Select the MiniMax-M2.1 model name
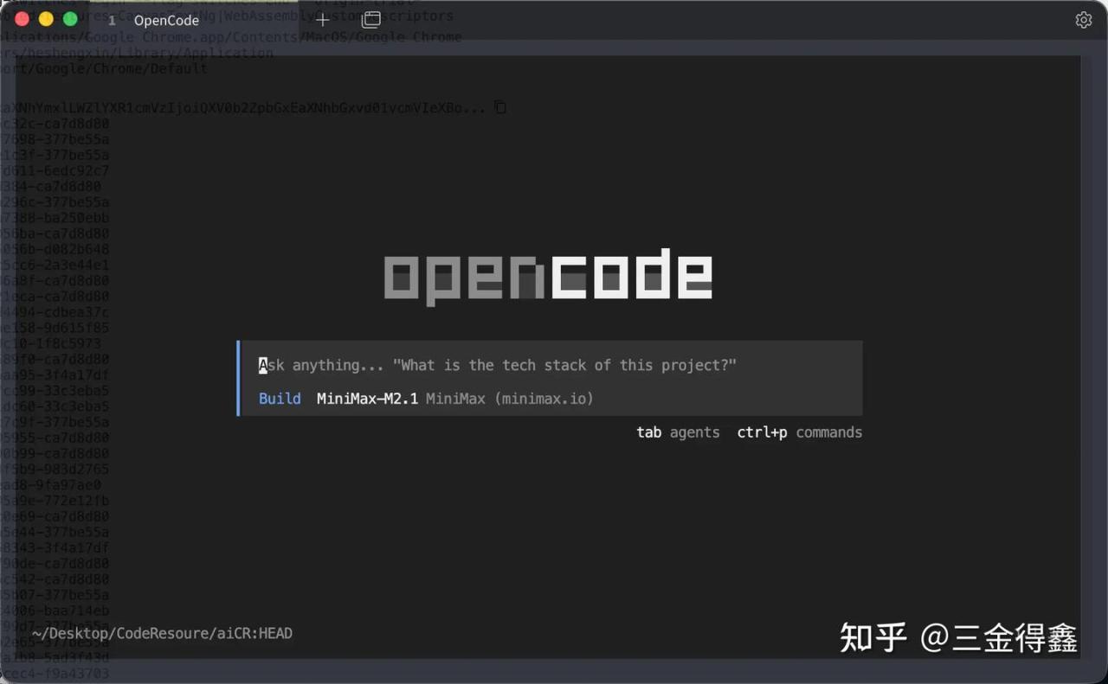The width and height of the screenshot is (1108, 684). [x=367, y=399]
